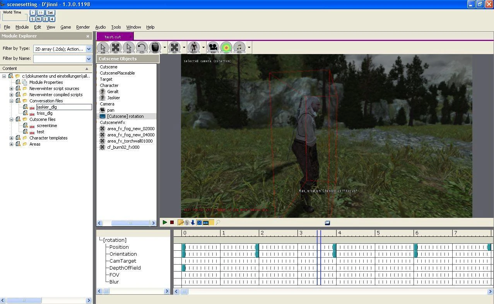
Task: Choose the rotate tool with curved arrow
Action: pos(142,48)
